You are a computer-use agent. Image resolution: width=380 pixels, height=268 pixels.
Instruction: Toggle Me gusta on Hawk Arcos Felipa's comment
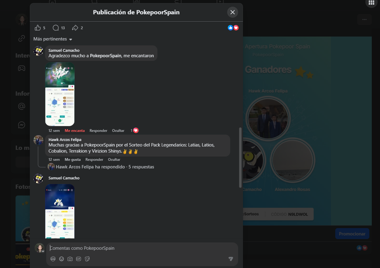click(72, 159)
